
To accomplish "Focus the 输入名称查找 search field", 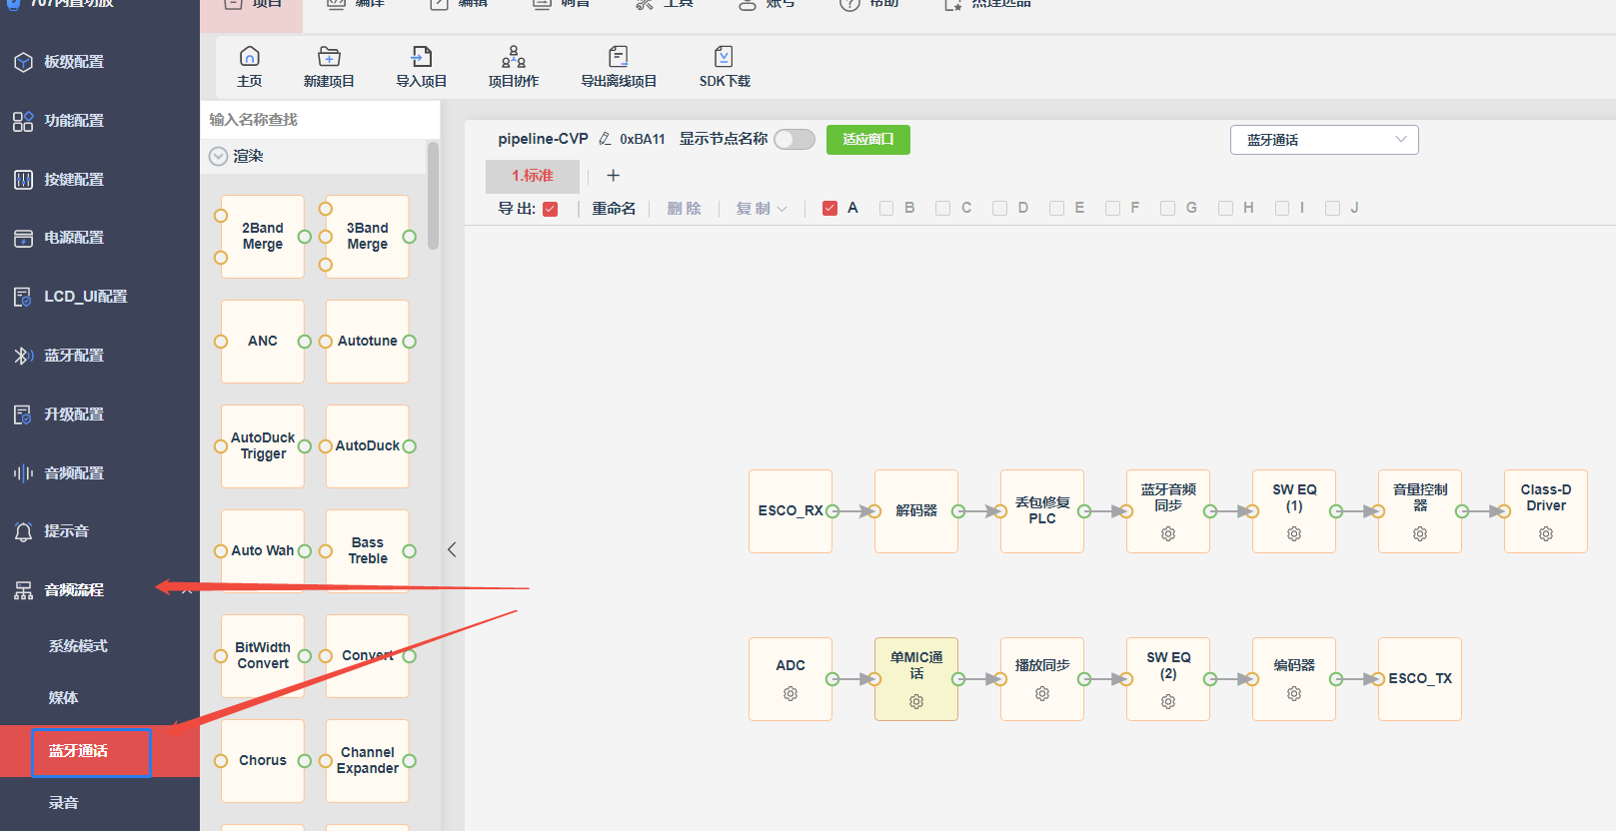I will pos(320,120).
